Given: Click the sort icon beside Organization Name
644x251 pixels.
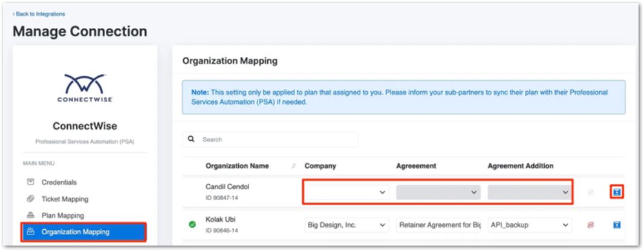Looking at the screenshot, I should coord(294,166).
